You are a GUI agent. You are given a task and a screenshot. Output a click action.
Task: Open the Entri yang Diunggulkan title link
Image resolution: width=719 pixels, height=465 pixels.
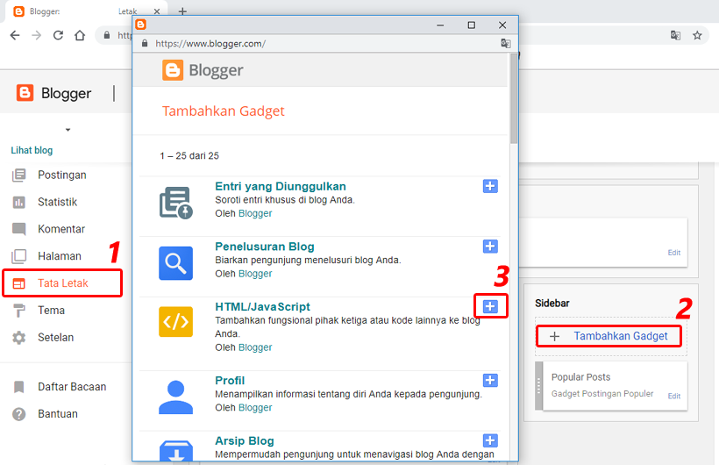point(281,186)
